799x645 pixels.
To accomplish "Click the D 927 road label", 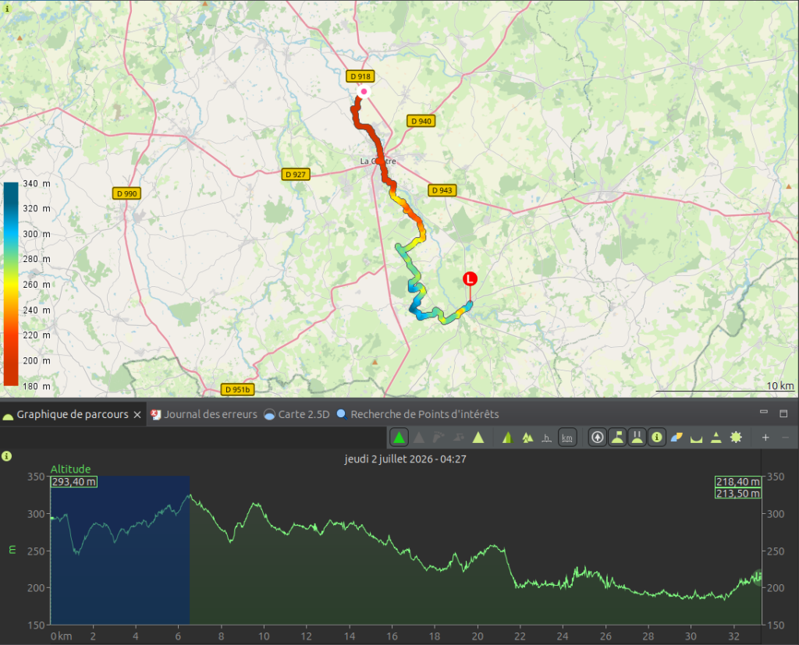I will coord(296,174).
